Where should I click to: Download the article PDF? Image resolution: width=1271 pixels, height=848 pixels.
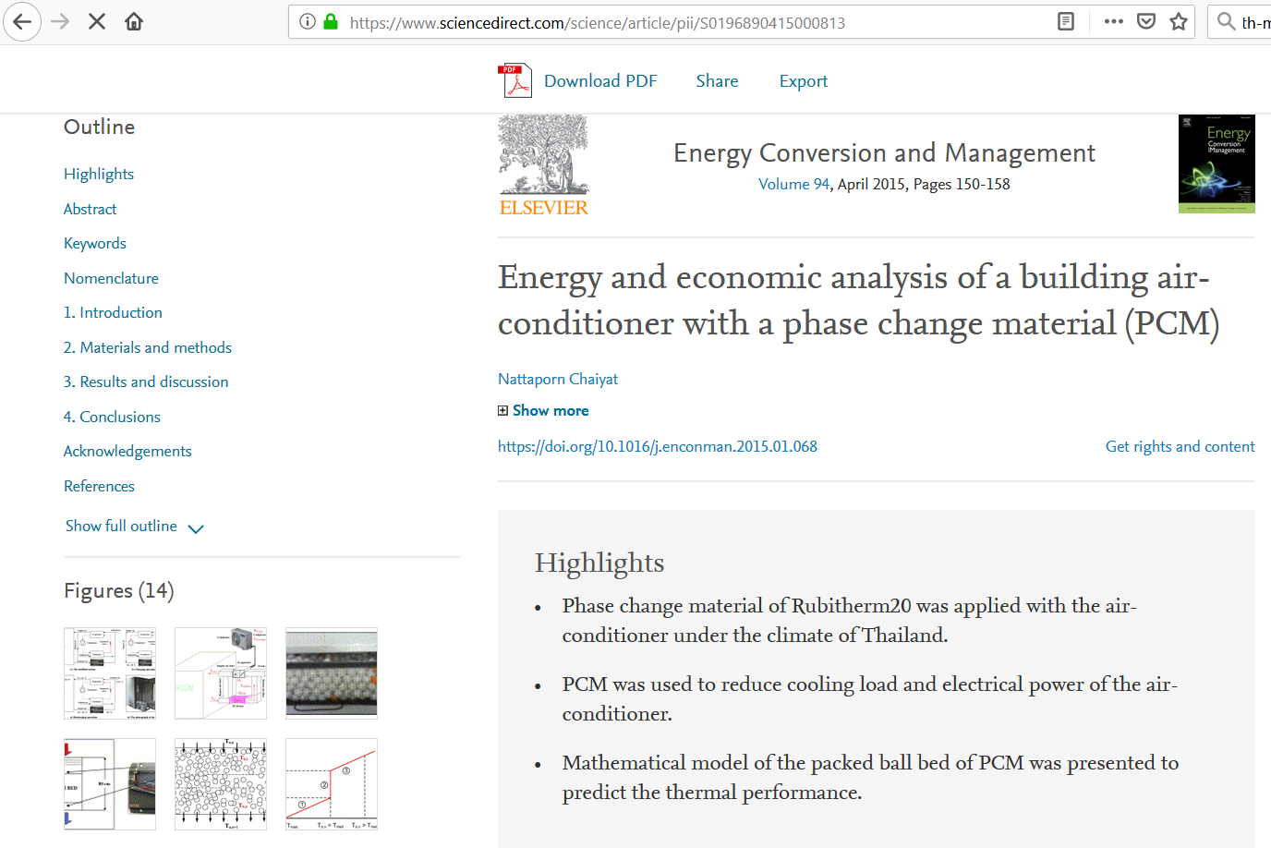pyautogui.click(x=600, y=81)
